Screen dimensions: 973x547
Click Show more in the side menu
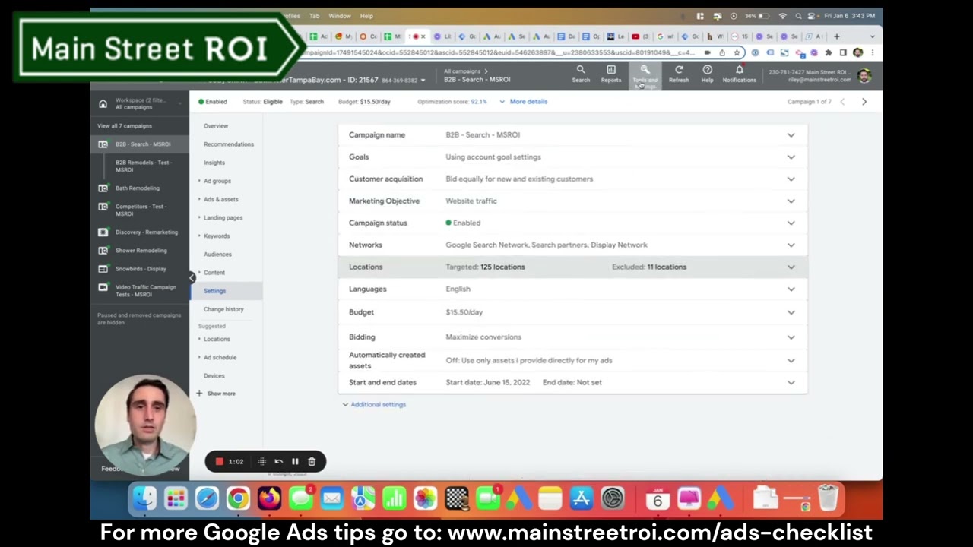tap(216, 394)
